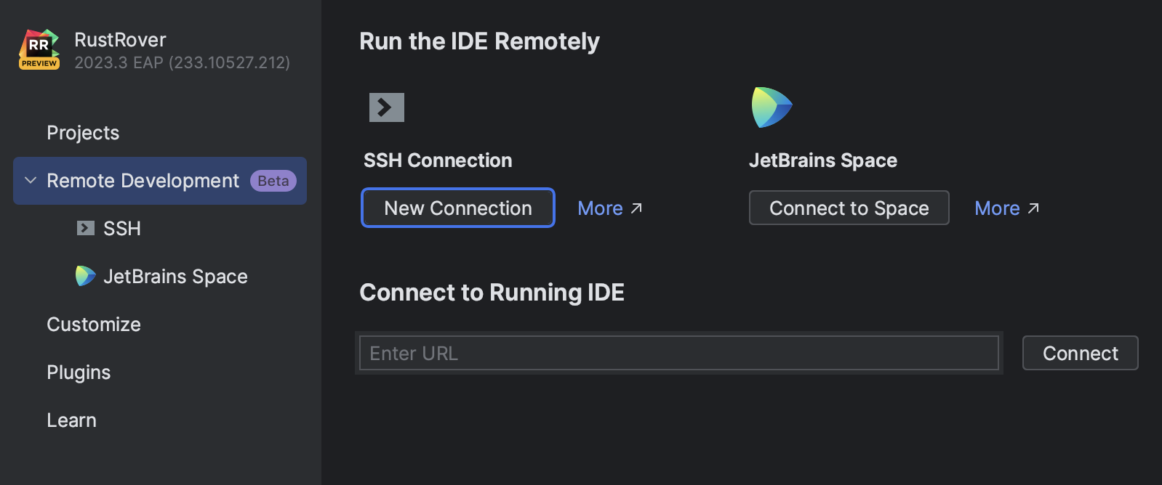
Task: Open the Learn section
Action: [71, 420]
